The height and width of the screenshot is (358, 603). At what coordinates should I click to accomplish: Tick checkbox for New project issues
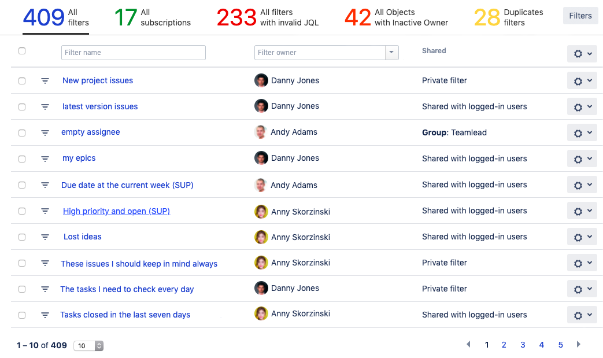pyautogui.click(x=22, y=81)
